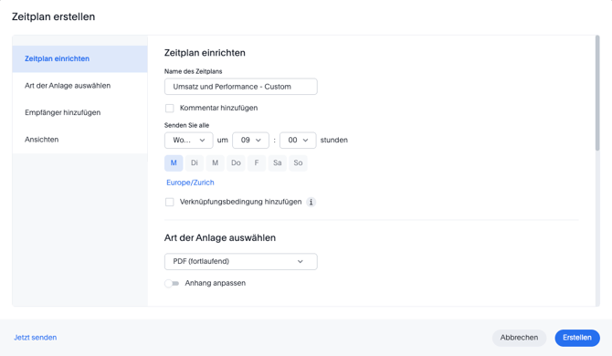
Task: Click the Erstellen button
Action: (577, 338)
